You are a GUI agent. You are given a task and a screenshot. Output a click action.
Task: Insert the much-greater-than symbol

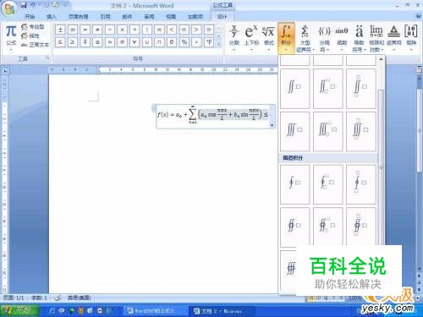click(209, 30)
